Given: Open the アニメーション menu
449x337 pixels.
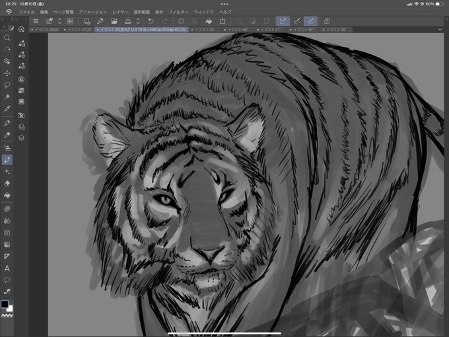Looking at the screenshot, I should 93,12.
